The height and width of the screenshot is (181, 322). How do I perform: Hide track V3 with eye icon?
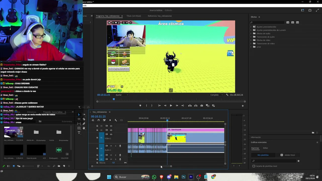coord(111,126)
